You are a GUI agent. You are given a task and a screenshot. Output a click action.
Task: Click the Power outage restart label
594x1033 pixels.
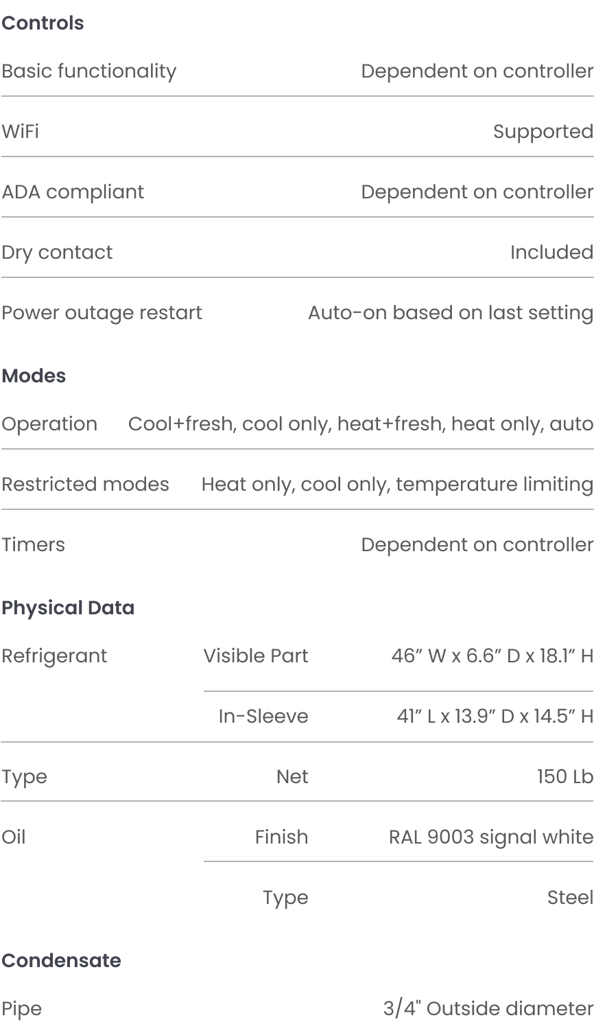(x=102, y=313)
